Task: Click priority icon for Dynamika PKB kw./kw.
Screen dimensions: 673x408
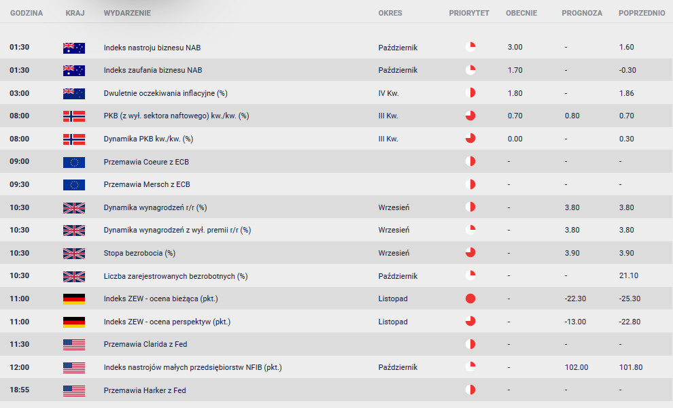Action: pyautogui.click(x=470, y=138)
